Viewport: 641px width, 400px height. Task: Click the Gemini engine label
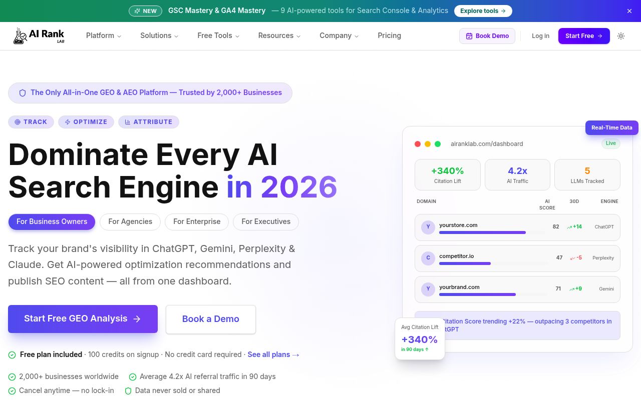tap(606, 289)
